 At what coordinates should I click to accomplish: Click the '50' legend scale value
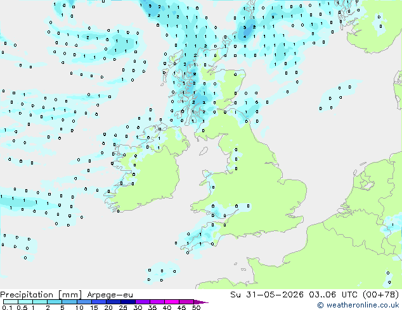197,307
